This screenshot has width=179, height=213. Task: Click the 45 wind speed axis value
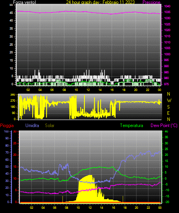point(11,13)
